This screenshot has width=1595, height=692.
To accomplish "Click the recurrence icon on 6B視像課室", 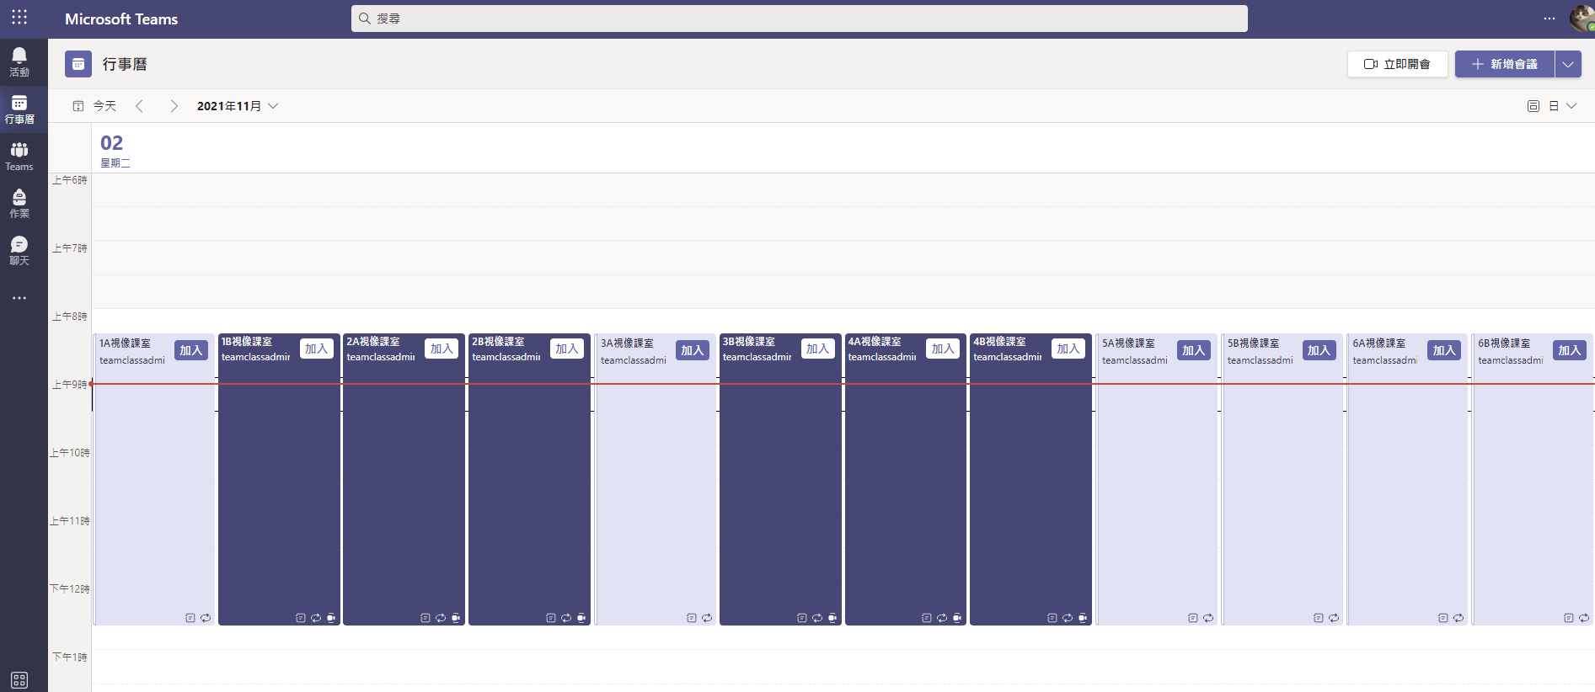I will pos(1584,618).
